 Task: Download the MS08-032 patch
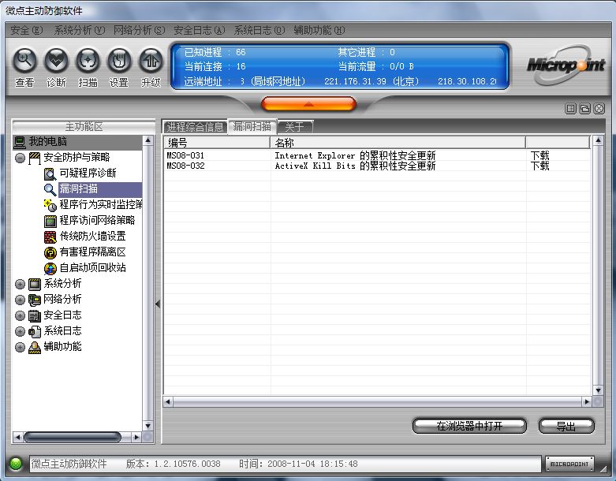[x=540, y=166]
